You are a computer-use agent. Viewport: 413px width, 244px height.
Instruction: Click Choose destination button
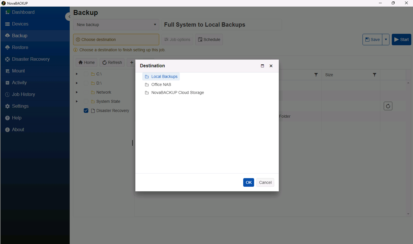(116, 40)
